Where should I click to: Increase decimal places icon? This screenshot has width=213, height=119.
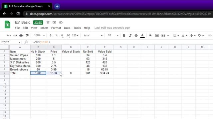tap(68, 35)
